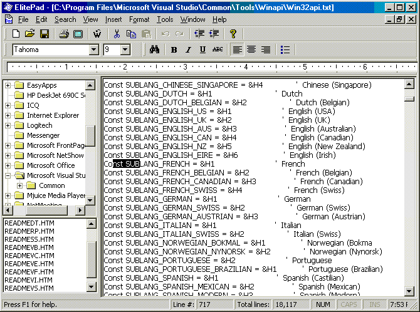The width and height of the screenshot is (420, 312).
Task: Open the font size dropdown
Action: coord(125,49)
